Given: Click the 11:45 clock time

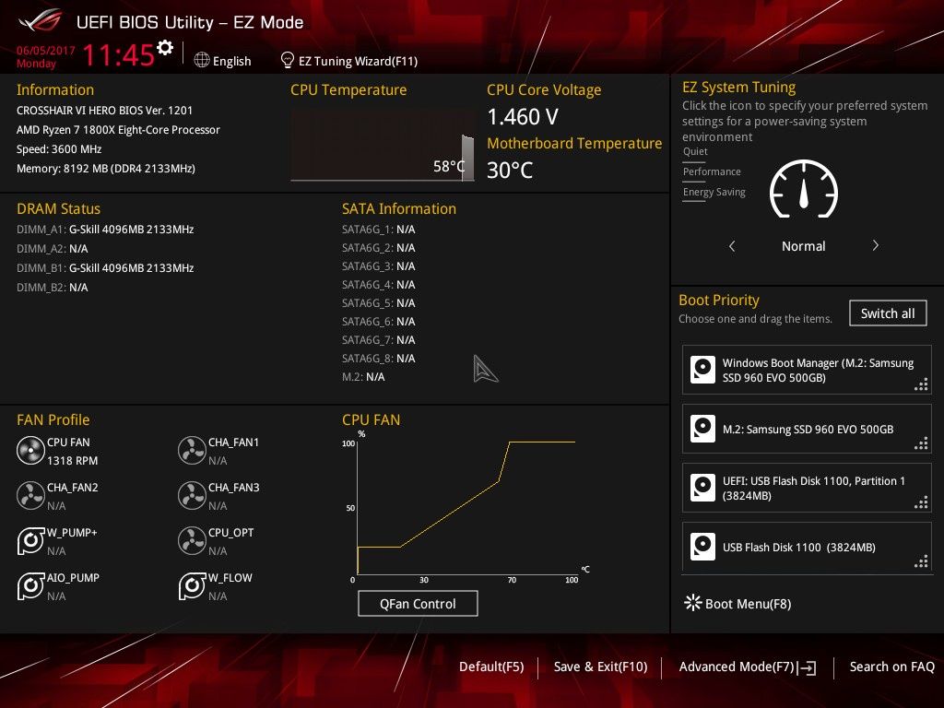Looking at the screenshot, I should click(x=119, y=54).
